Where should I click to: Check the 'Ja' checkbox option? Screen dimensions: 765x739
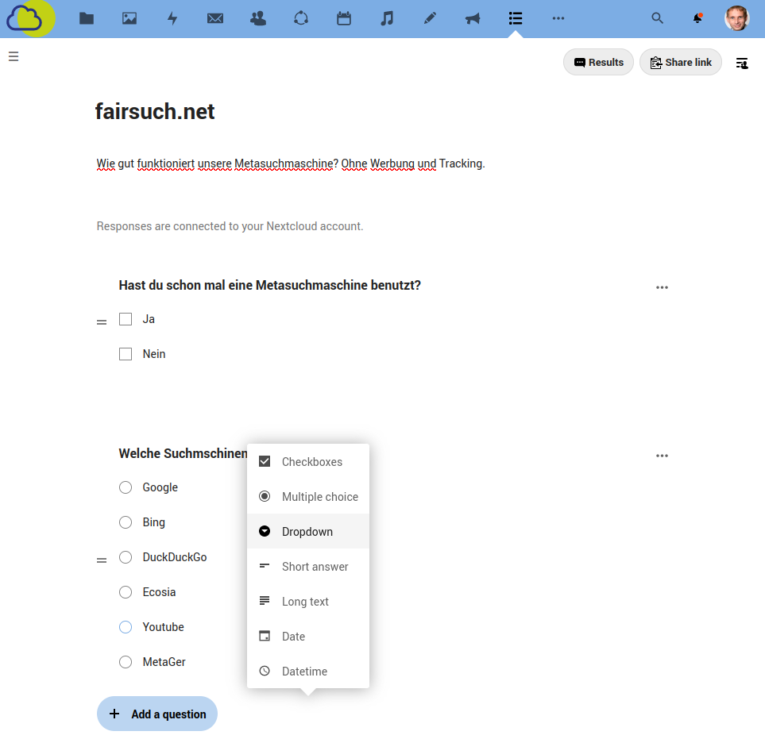[125, 318]
